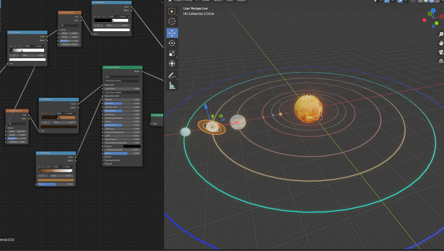
Task: Toggle camera view with the camera icon
Action: click(441, 52)
